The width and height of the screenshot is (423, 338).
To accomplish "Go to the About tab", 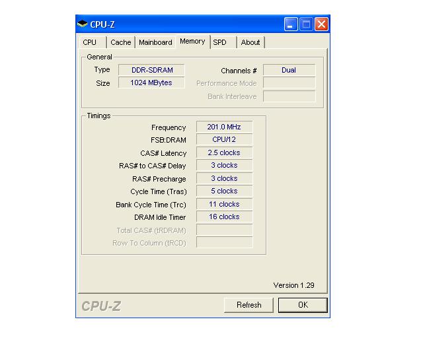I will (250, 42).
